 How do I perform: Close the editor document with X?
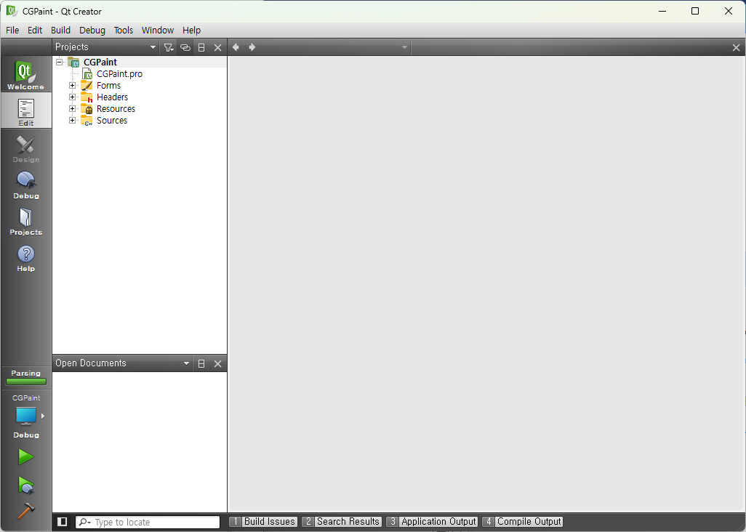pos(736,47)
